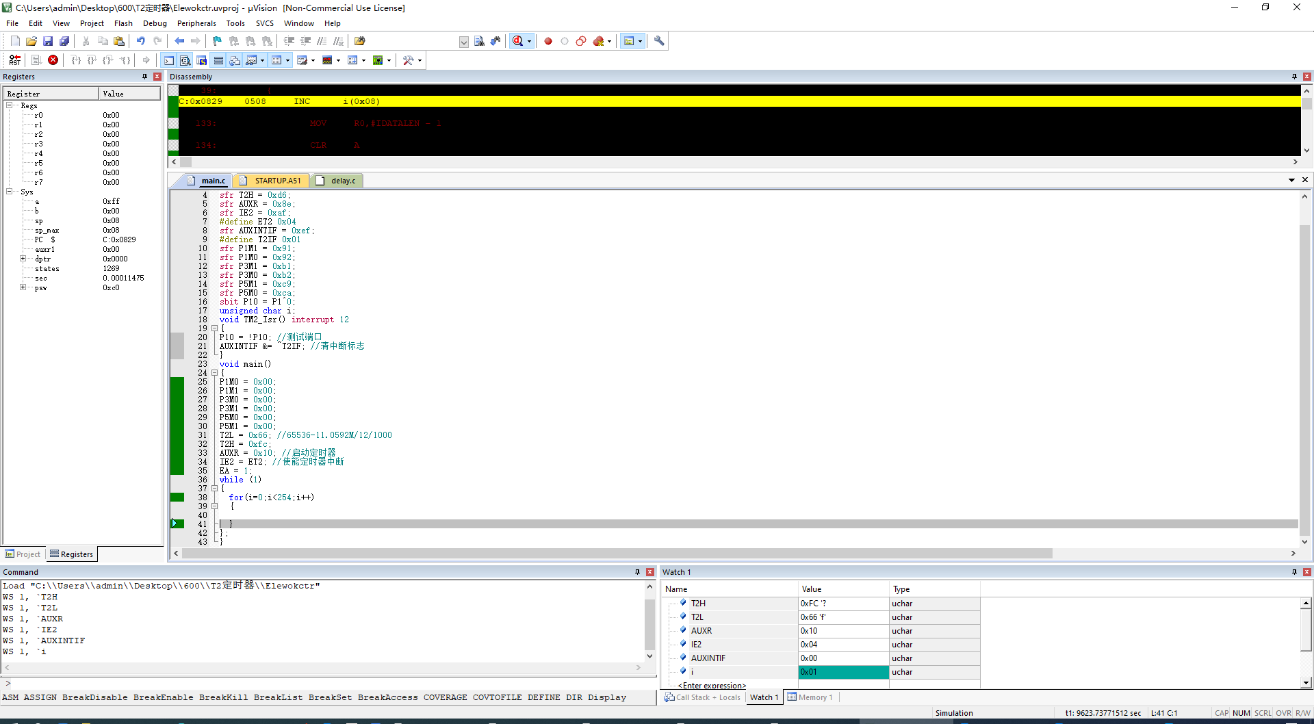The image size is (1314, 724).
Task: Collapse the Sys tree node
Action: click(10, 192)
